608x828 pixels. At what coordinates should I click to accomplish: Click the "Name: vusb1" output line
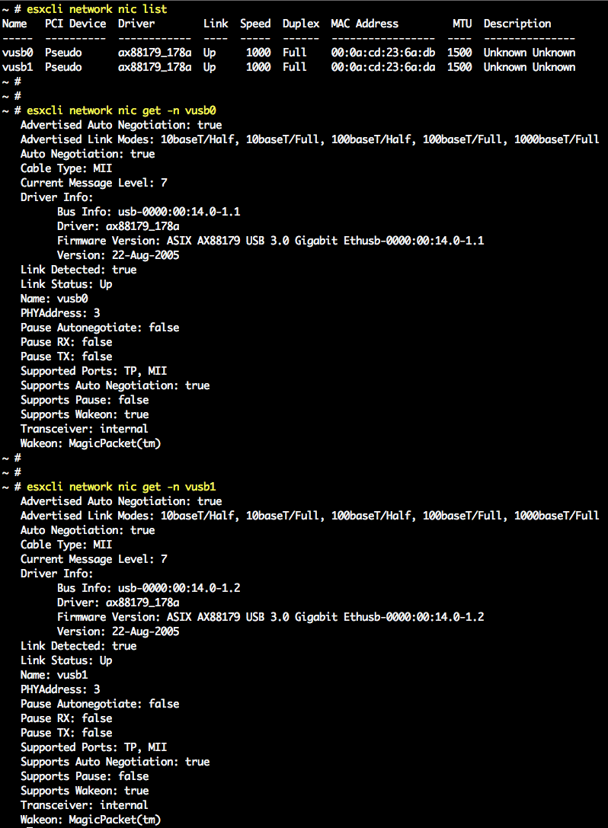click(x=54, y=675)
